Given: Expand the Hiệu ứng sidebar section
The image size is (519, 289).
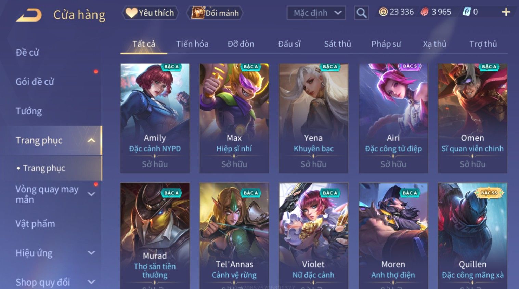Looking at the screenshot, I should coord(91,253).
